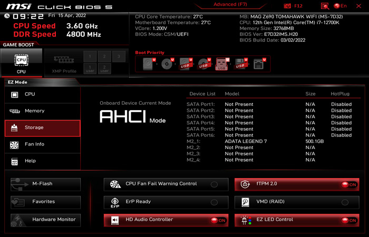Select XMP user profile 1
Viewport: 369px width, 237px height.
90,68
